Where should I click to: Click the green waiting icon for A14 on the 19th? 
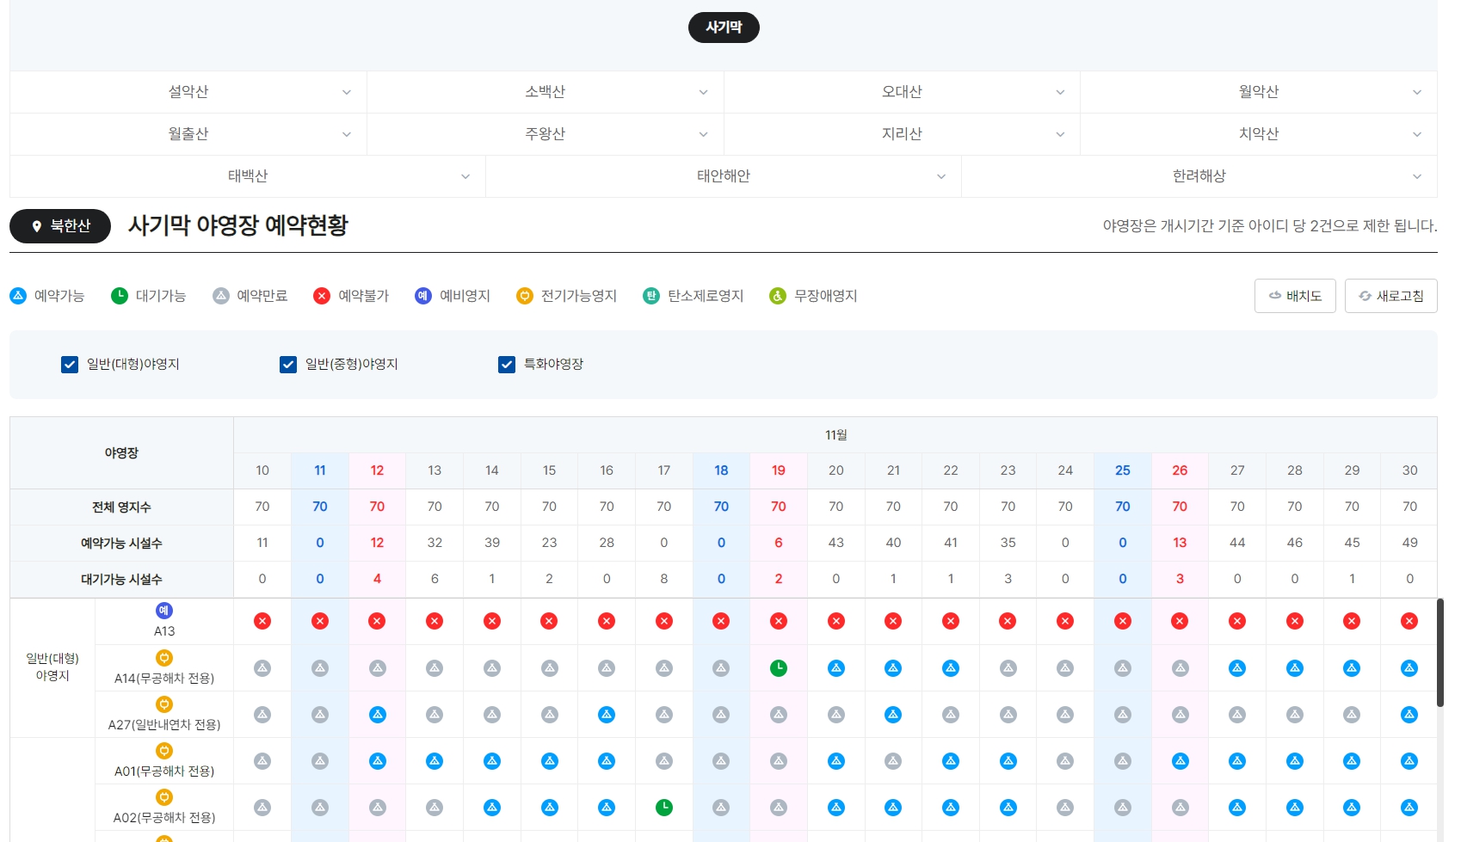coord(778,667)
